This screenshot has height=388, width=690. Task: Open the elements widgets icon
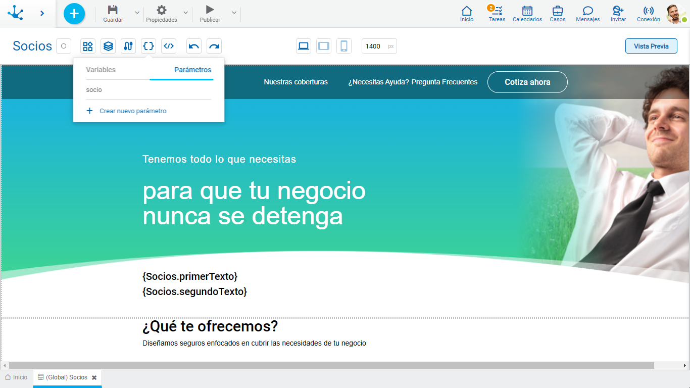coord(88,46)
